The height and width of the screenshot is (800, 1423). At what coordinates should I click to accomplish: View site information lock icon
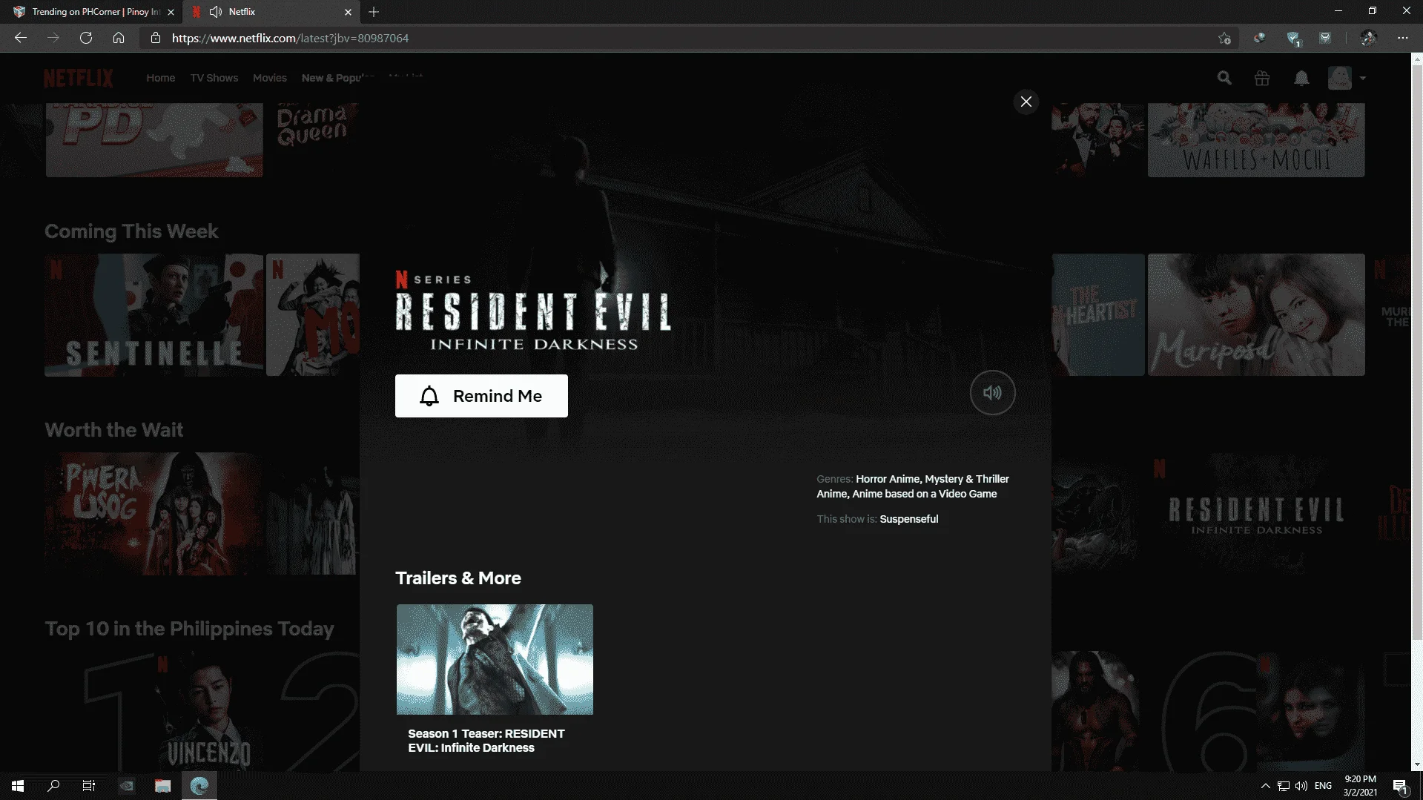[156, 38]
